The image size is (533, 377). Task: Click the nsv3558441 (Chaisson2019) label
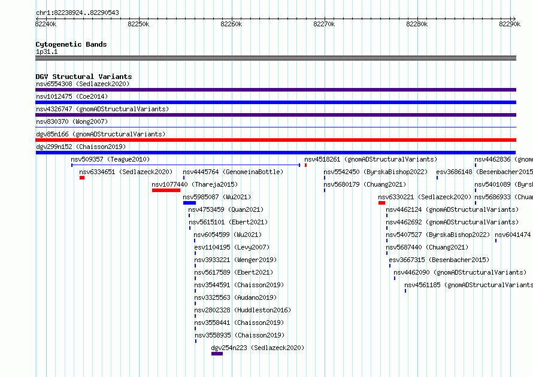coord(239,323)
